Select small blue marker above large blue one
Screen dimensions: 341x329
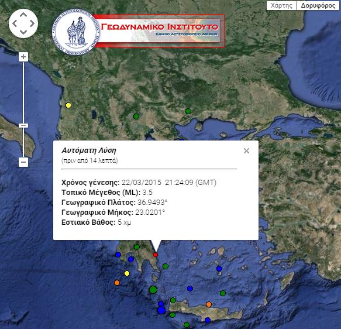pos(161,304)
